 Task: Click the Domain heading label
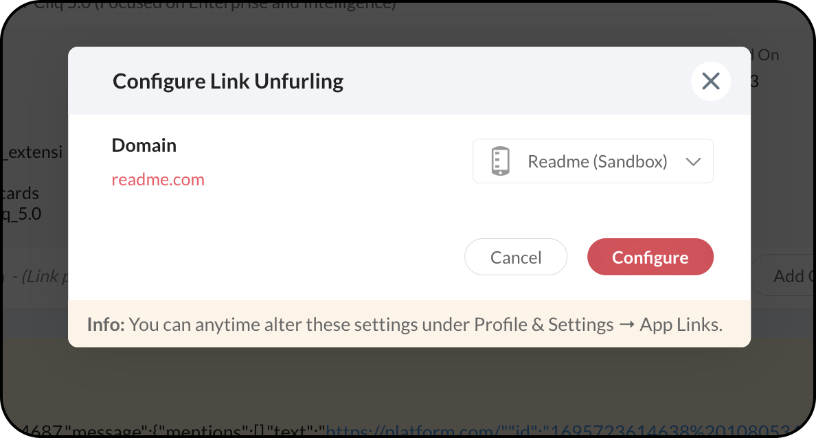coord(144,145)
